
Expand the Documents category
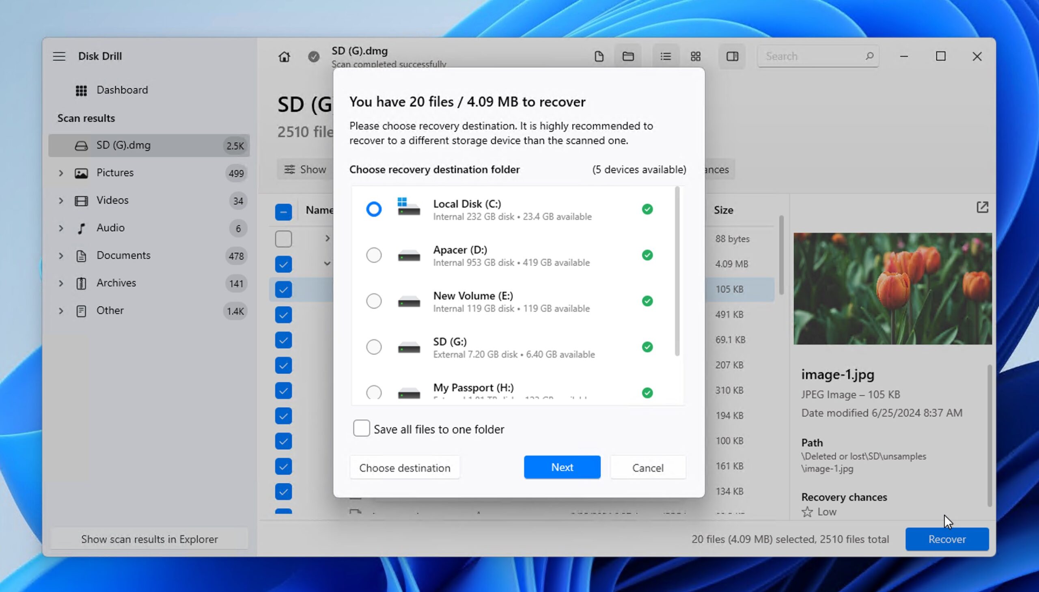click(61, 255)
